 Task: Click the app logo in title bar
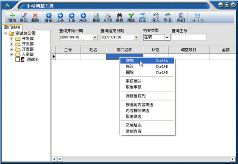(x=7, y=6)
